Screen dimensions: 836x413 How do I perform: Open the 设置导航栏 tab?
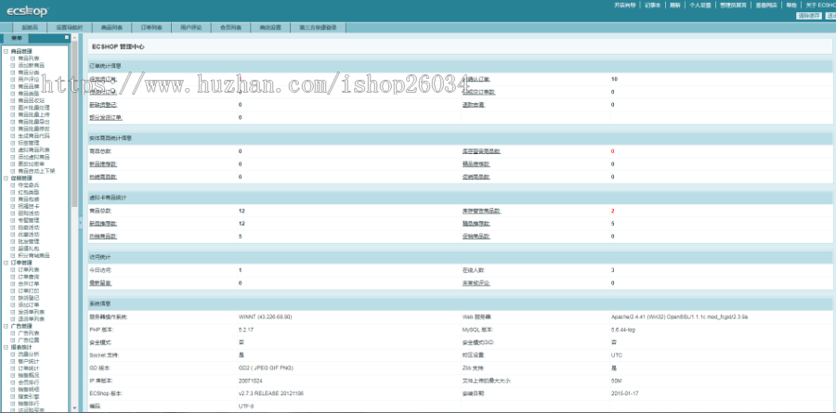tap(70, 28)
